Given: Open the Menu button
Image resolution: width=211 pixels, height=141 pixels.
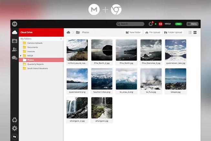Looking at the screenshot, I should pyautogui.click(x=192, y=24).
